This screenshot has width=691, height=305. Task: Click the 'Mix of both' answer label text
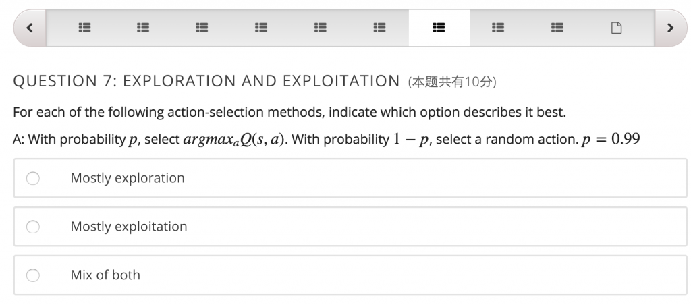(105, 275)
